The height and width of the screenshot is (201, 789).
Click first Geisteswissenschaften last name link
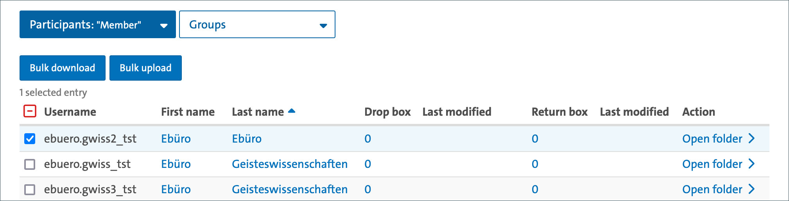(x=290, y=164)
